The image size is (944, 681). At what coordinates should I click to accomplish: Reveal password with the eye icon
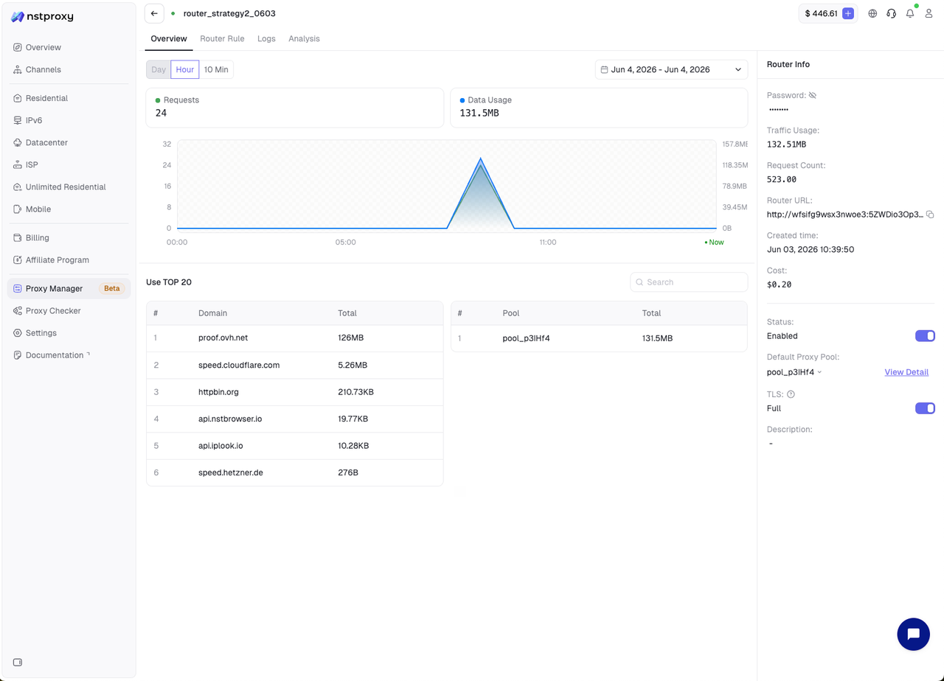[813, 95]
